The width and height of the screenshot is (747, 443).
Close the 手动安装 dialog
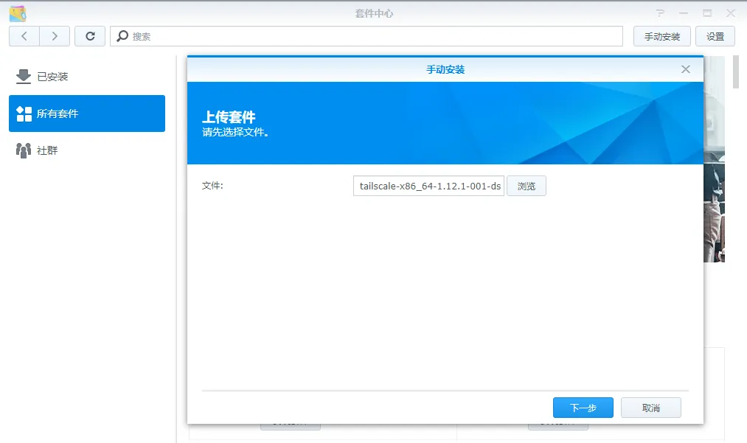[686, 69]
